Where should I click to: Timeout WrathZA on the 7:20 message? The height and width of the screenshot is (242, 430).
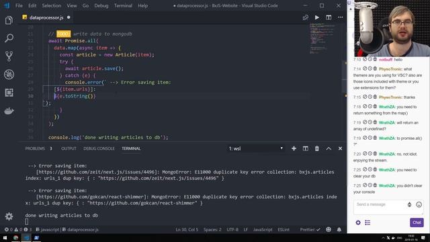(x=370, y=154)
